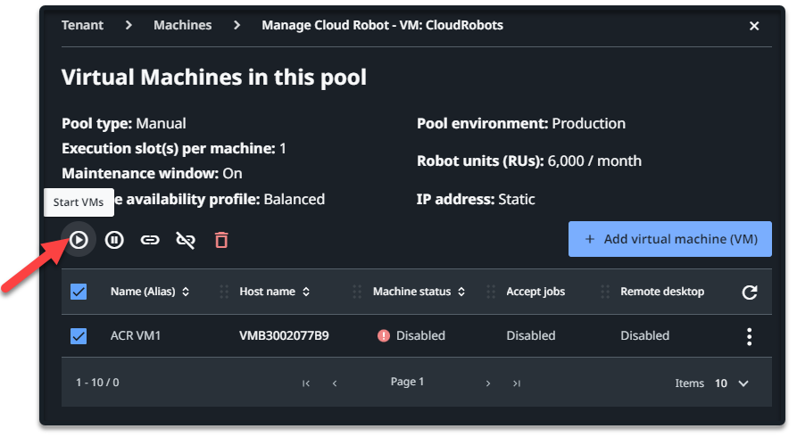This screenshot has height=437, width=797.
Task: Go to the first page
Action: tap(306, 383)
